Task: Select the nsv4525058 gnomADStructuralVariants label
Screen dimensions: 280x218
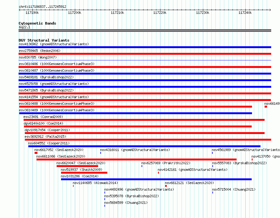Action: [x=54, y=84]
